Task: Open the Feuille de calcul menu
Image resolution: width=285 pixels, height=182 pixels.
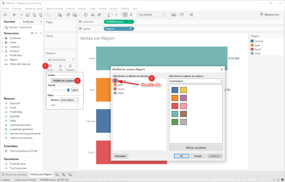Action: point(34,9)
